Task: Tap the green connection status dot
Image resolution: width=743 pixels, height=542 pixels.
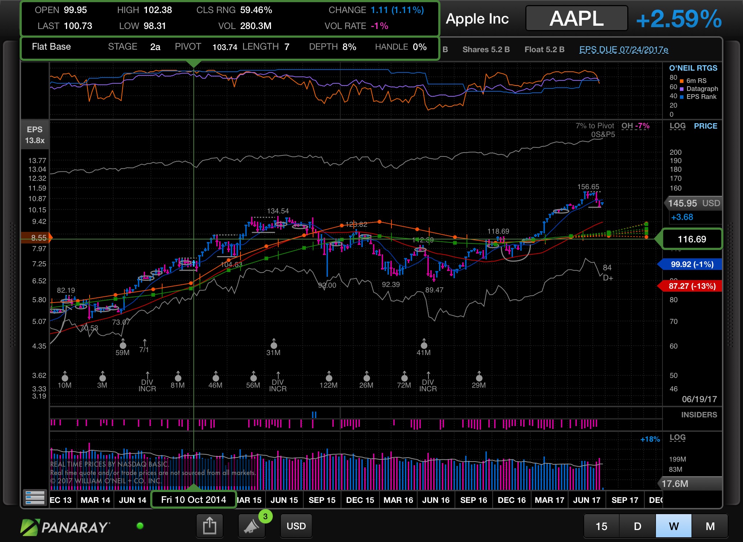Action: point(140,526)
